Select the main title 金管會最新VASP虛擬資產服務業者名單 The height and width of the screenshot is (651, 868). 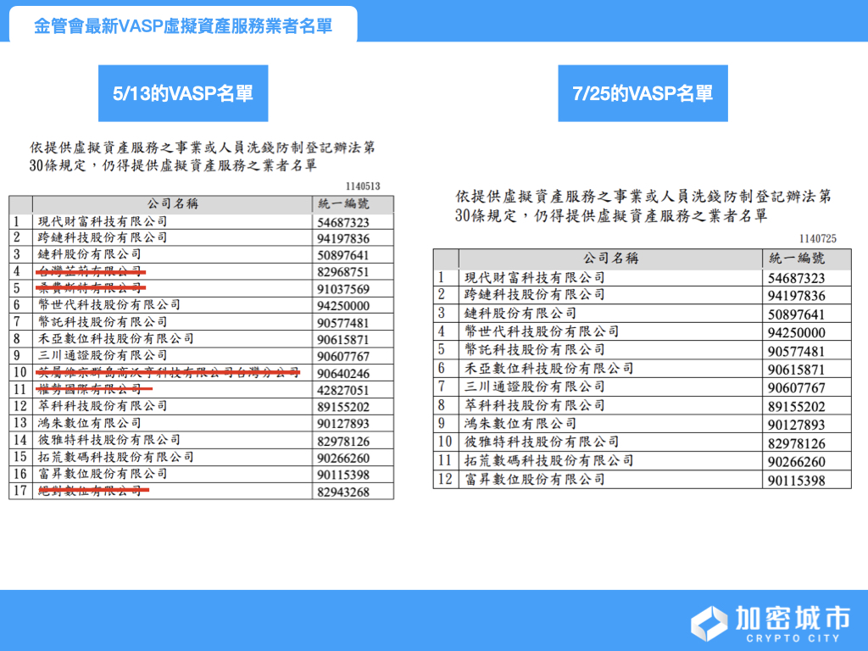182,26
